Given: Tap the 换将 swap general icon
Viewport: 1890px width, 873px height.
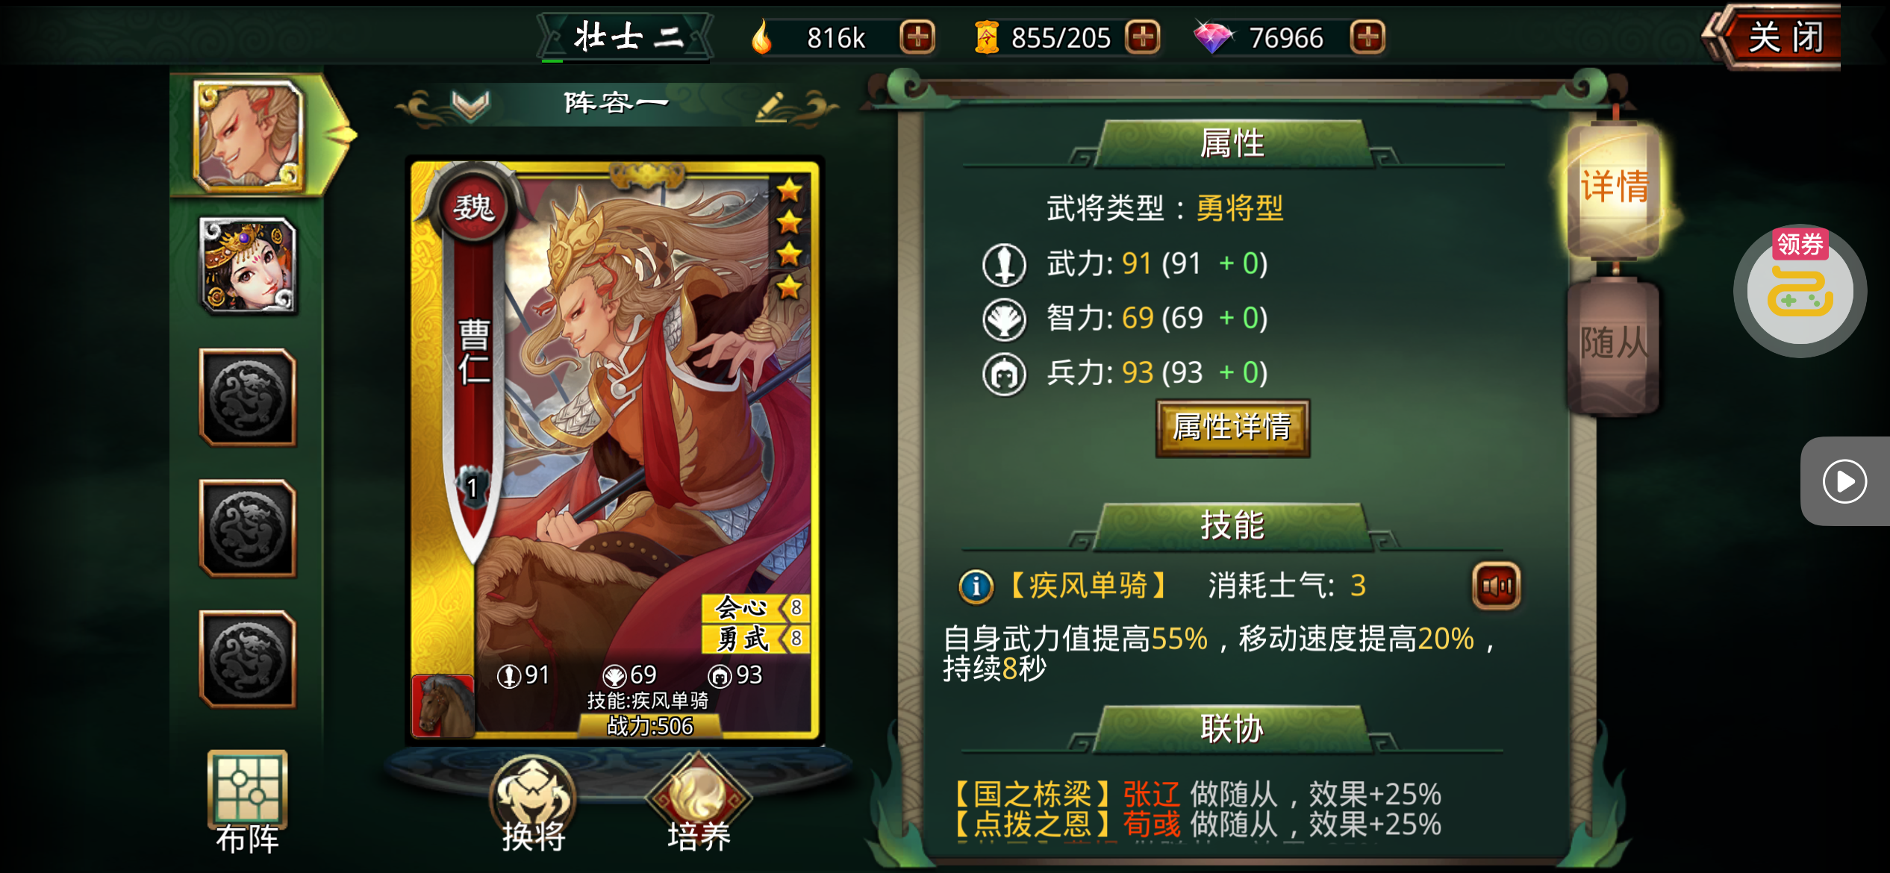Looking at the screenshot, I should click(x=533, y=804).
